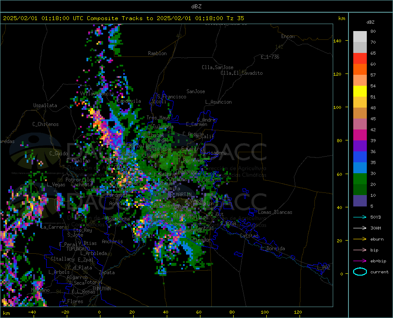
Task: Click the Gltallary place label
Action: coord(62,259)
